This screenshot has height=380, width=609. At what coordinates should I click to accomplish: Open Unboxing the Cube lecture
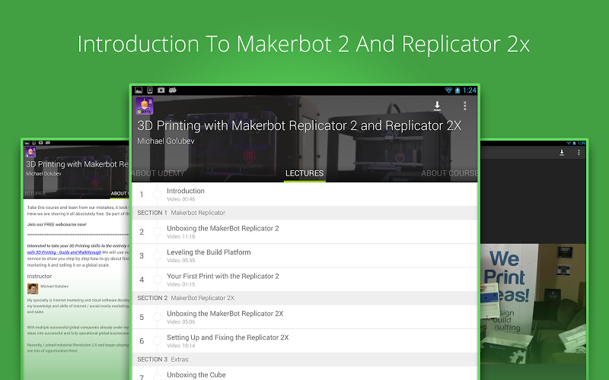pyautogui.click(x=304, y=374)
